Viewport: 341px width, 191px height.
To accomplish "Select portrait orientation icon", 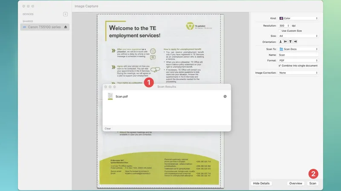I will (281, 42).
